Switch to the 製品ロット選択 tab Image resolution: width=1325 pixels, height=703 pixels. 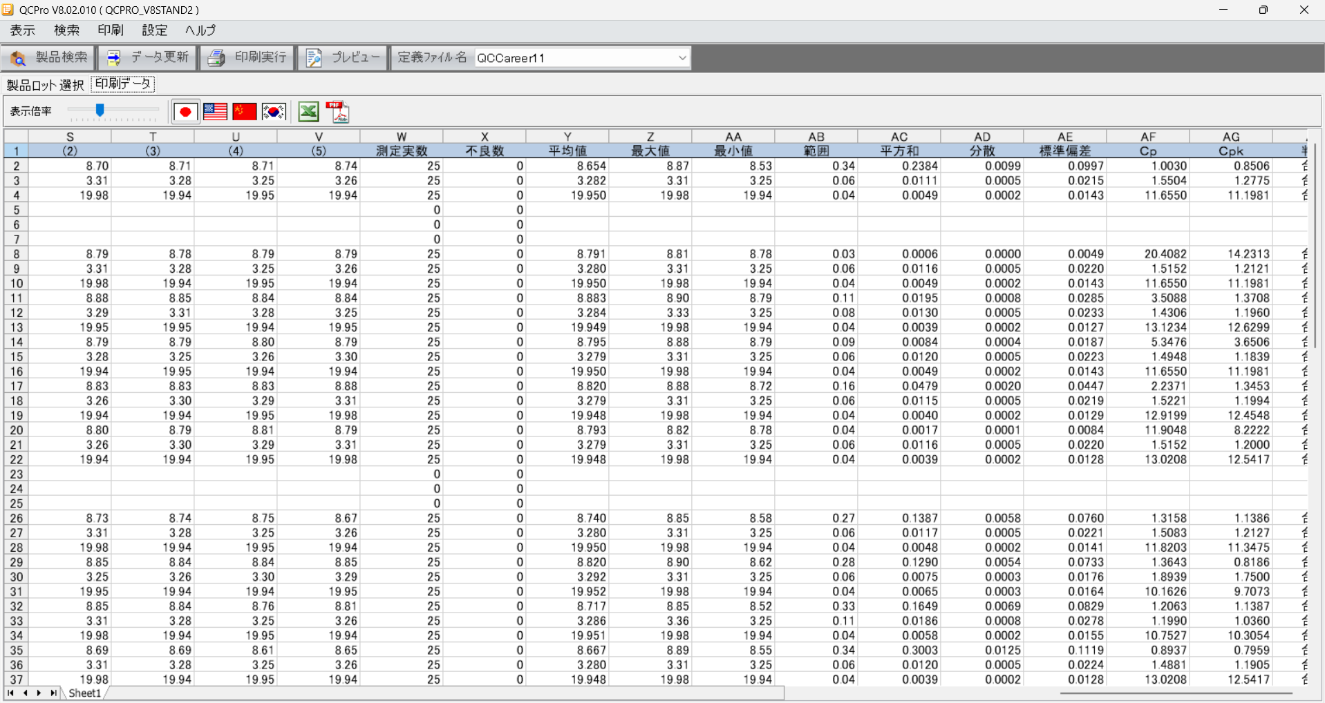(x=46, y=85)
